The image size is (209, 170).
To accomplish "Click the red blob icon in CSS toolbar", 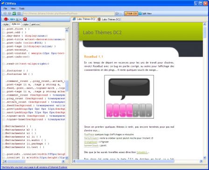I will (6, 19).
